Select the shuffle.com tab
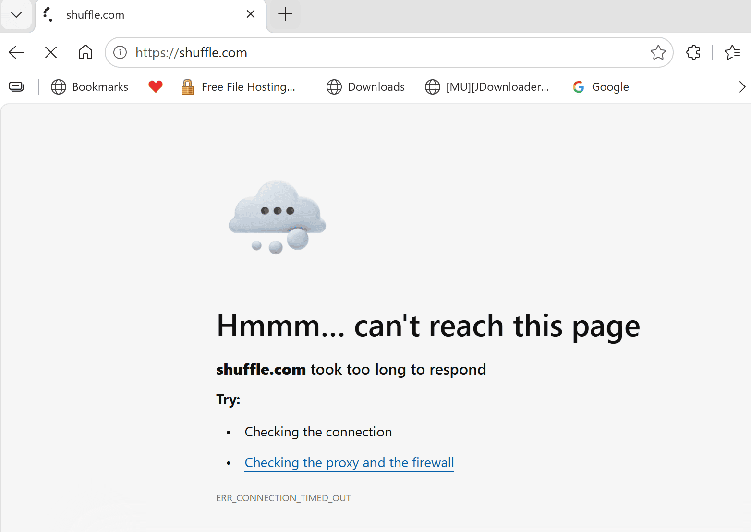 pos(150,15)
